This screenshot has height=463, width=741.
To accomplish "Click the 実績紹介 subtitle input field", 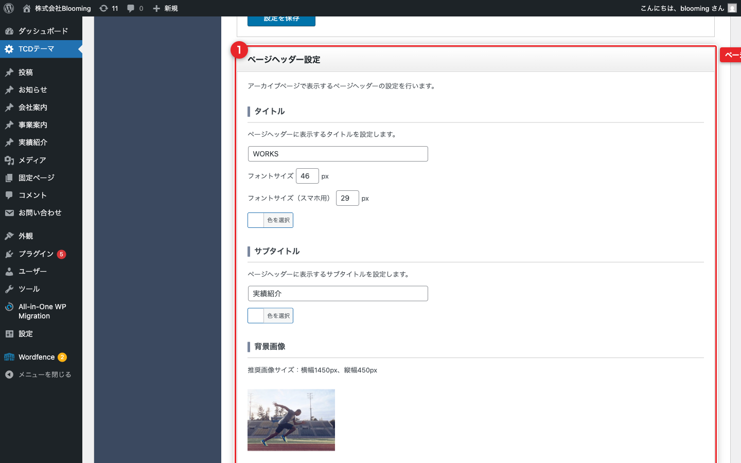I will (x=338, y=294).
